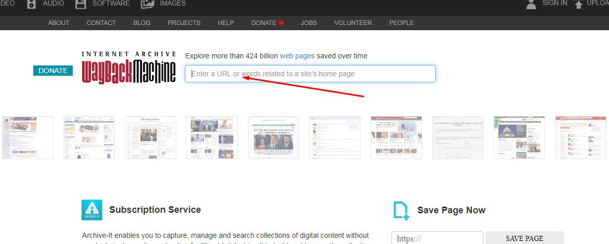
Task: Open the second archived shopping site thumbnail
Action: pyautogui.click(x=89, y=137)
